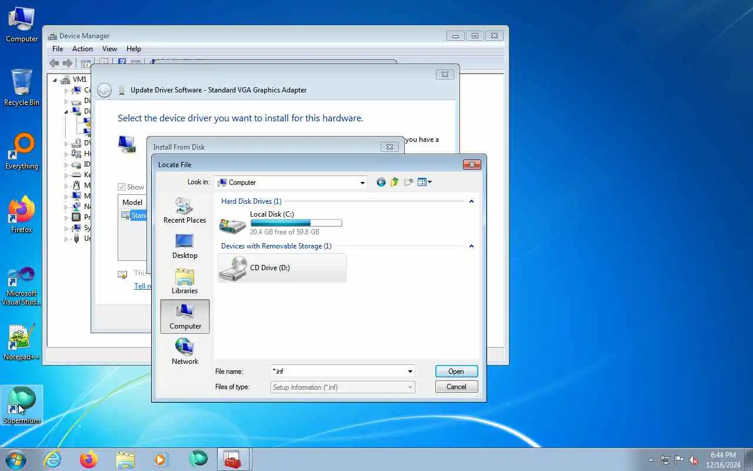Expand the DVD drives tree node

point(66,143)
